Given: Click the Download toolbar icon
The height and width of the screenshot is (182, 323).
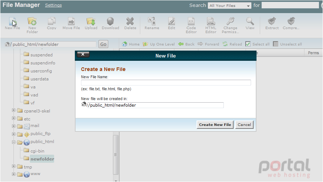Looking at the screenshot, I should [x=110, y=21].
